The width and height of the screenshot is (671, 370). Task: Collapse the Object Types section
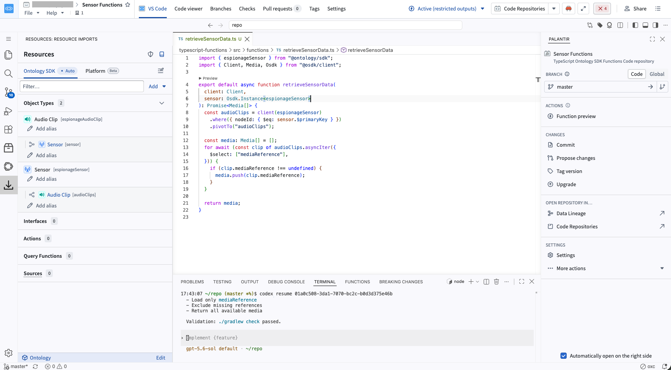coord(162,103)
